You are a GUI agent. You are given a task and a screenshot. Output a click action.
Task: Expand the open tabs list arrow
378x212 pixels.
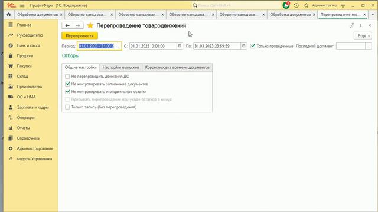[x=373, y=14]
